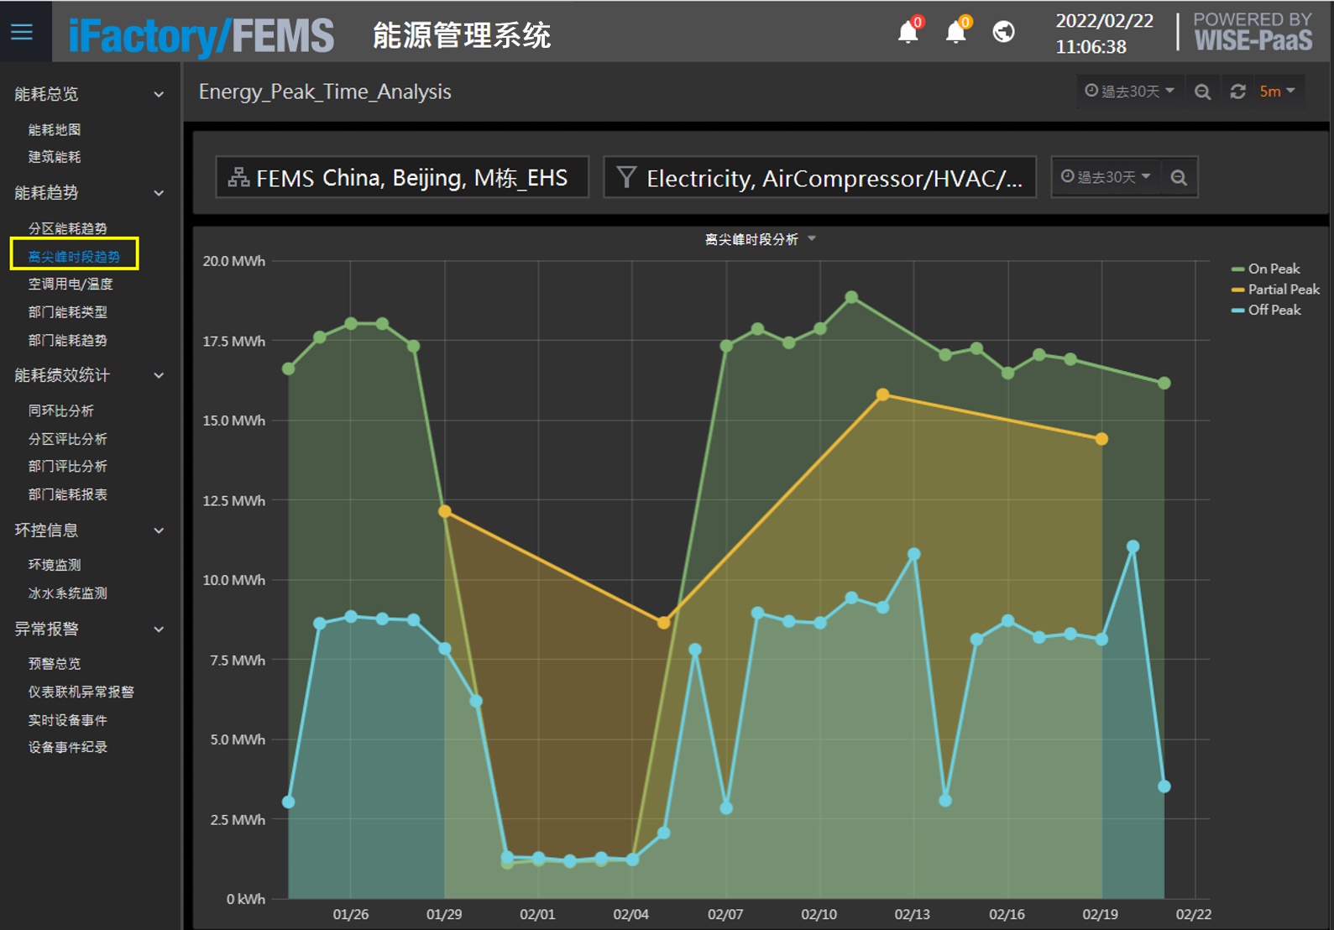Image resolution: width=1334 pixels, height=930 pixels.
Task: Go to 环境监测 page
Action: (x=55, y=565)
